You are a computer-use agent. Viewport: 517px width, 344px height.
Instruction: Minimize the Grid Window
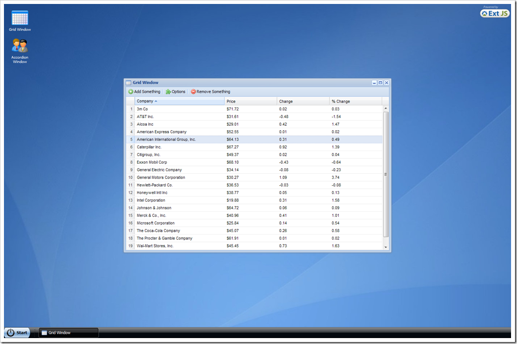[x=374, y=83]
